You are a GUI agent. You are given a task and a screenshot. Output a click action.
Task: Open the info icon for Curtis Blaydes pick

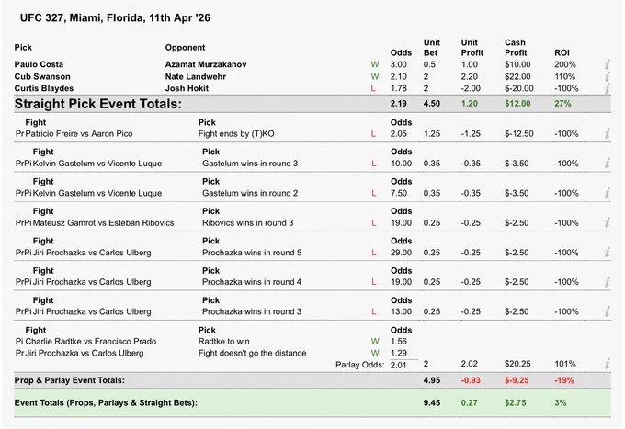click(x=607, y=88)
